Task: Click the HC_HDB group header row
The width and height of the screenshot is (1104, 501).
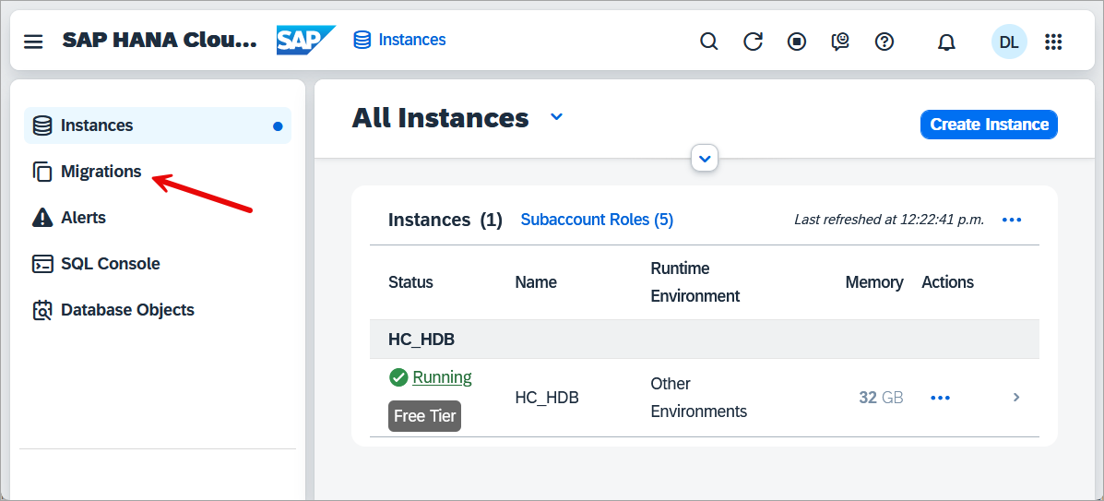Action: [704, 340]
